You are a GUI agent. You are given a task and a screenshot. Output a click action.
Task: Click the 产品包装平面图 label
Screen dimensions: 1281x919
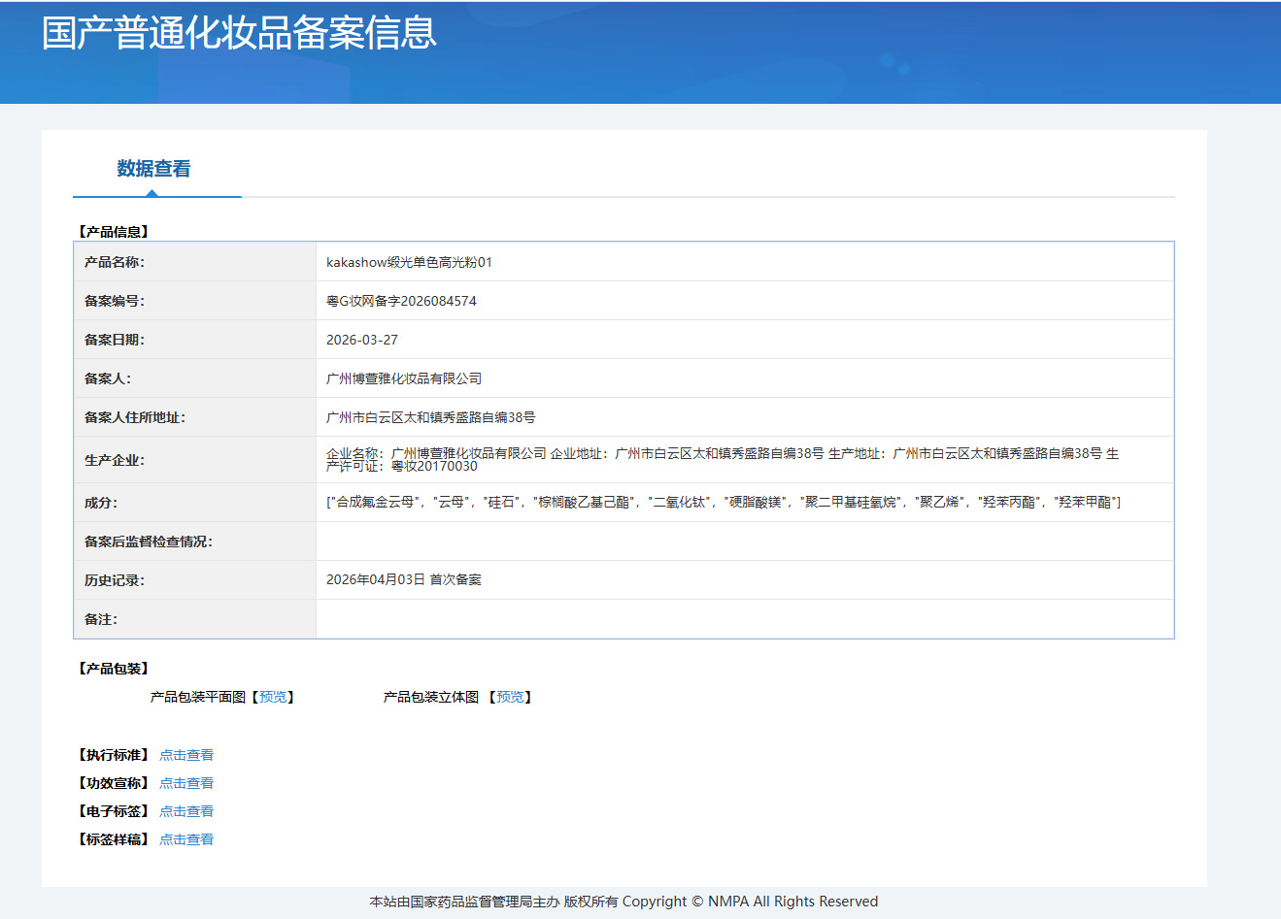click(198, 697)
